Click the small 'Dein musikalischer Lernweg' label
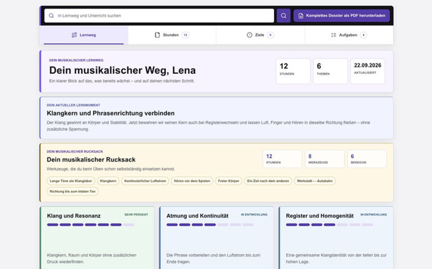This screenshot has width=432, height=269. [76, 60]
